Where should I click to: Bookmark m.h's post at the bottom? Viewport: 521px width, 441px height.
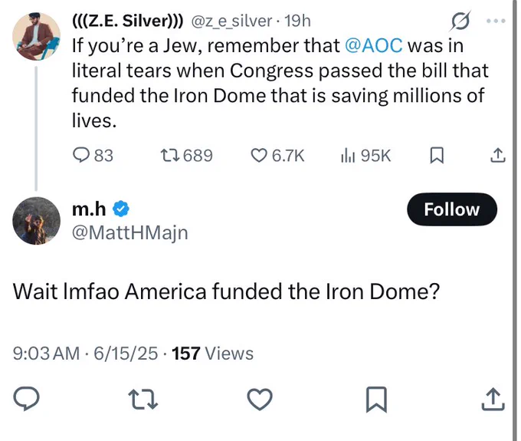[x=376, y=400]
